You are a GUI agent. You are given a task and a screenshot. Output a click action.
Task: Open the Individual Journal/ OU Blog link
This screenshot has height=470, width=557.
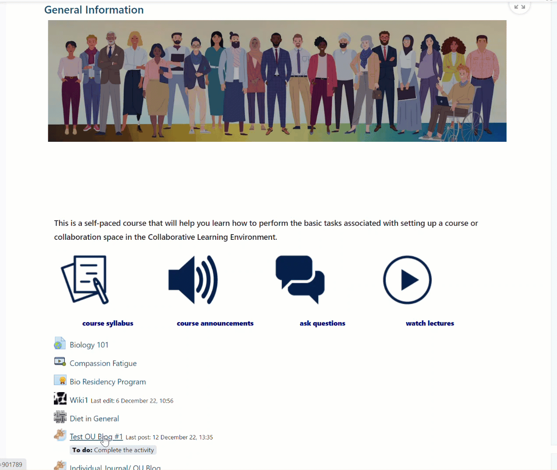pyautogui.click(x=115, y=467)
